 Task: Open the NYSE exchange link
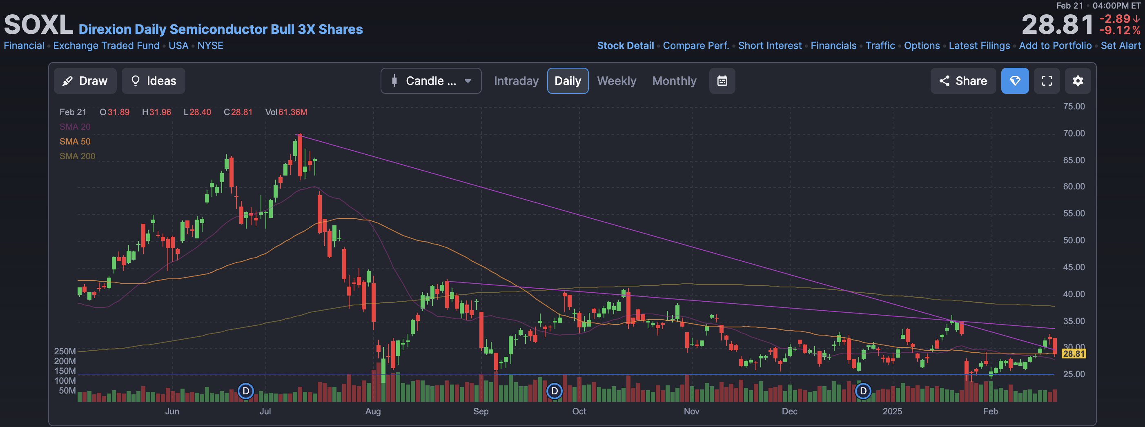tap(210, 45)
